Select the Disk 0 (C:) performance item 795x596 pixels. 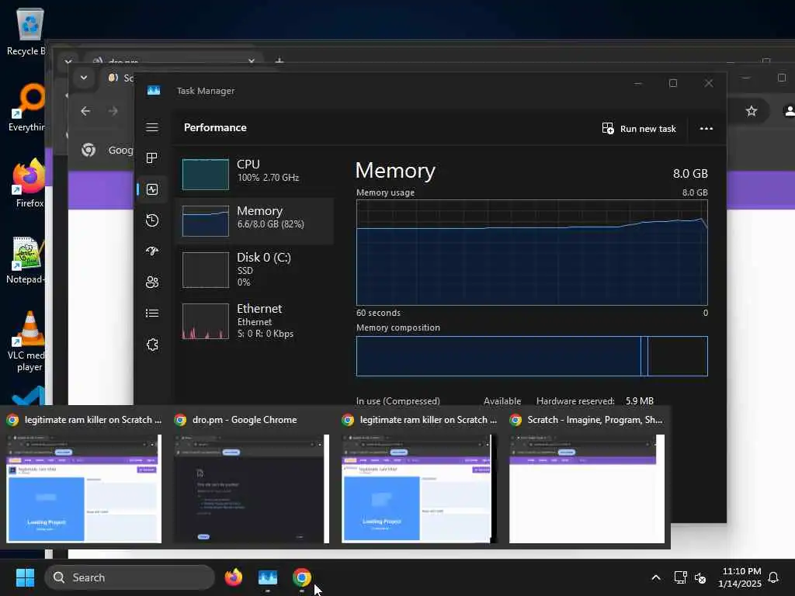click(255, 269)
